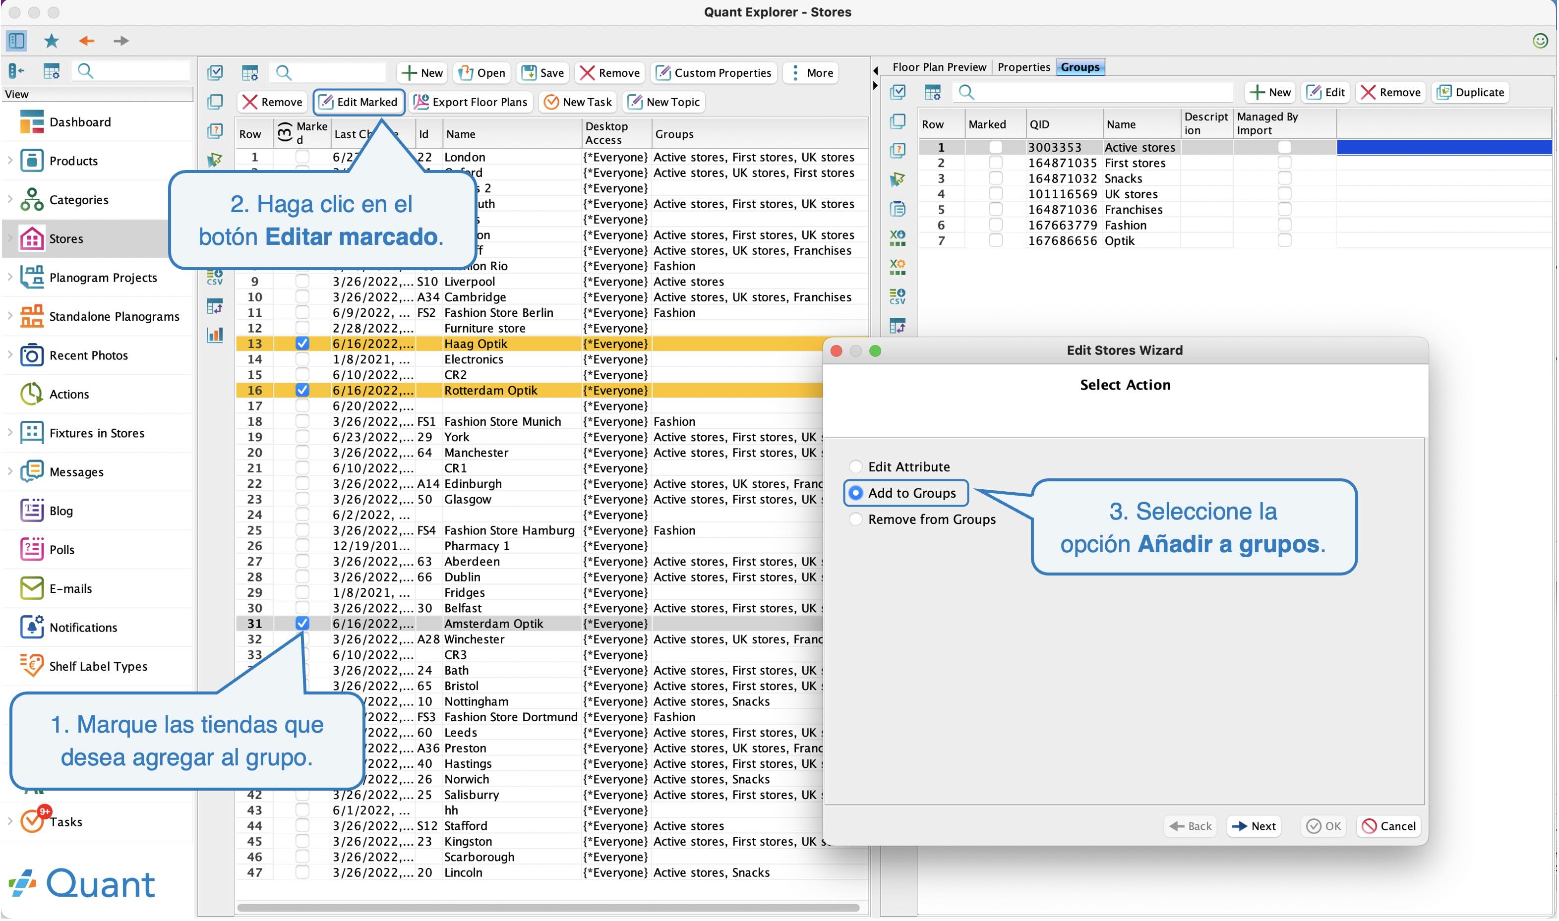
Task: Open the Fixtures in Stores icon
Action: pos(32,433)
